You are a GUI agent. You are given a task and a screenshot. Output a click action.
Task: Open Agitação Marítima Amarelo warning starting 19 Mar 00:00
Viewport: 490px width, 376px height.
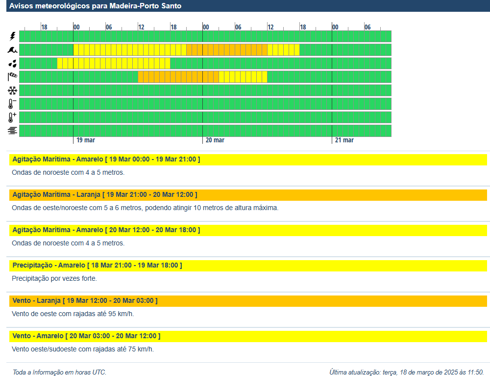pos(106,160)
